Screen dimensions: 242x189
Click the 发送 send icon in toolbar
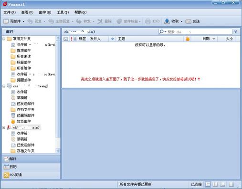[x=188, y=21]
